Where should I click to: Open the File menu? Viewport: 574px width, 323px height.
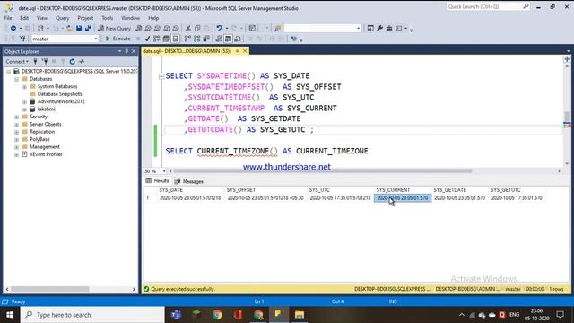(8, 18)
